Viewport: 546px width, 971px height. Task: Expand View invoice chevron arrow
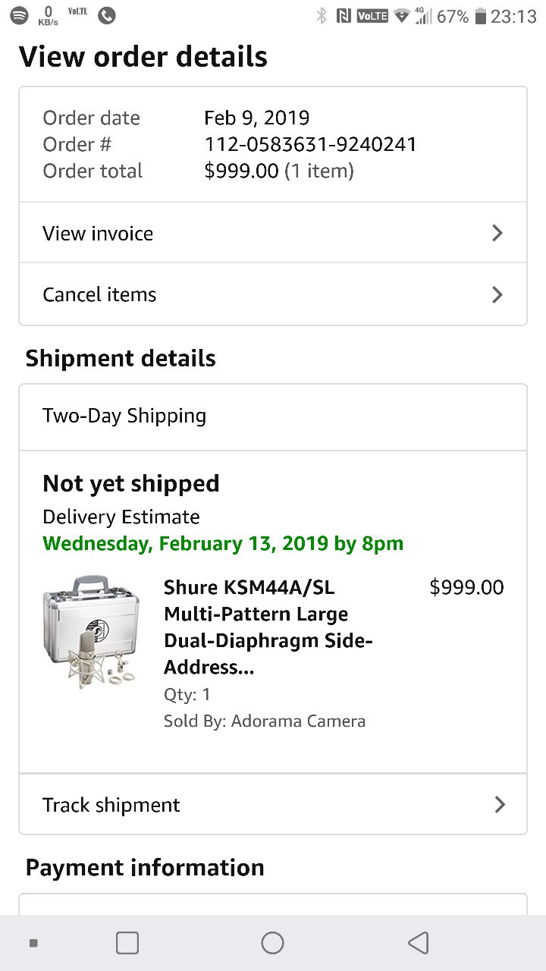click(x=497, y=233)
